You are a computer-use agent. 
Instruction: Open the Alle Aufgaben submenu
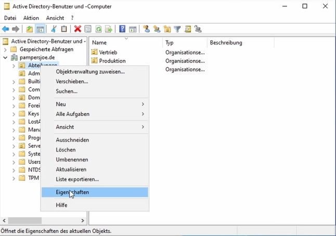tap(95, 114)
